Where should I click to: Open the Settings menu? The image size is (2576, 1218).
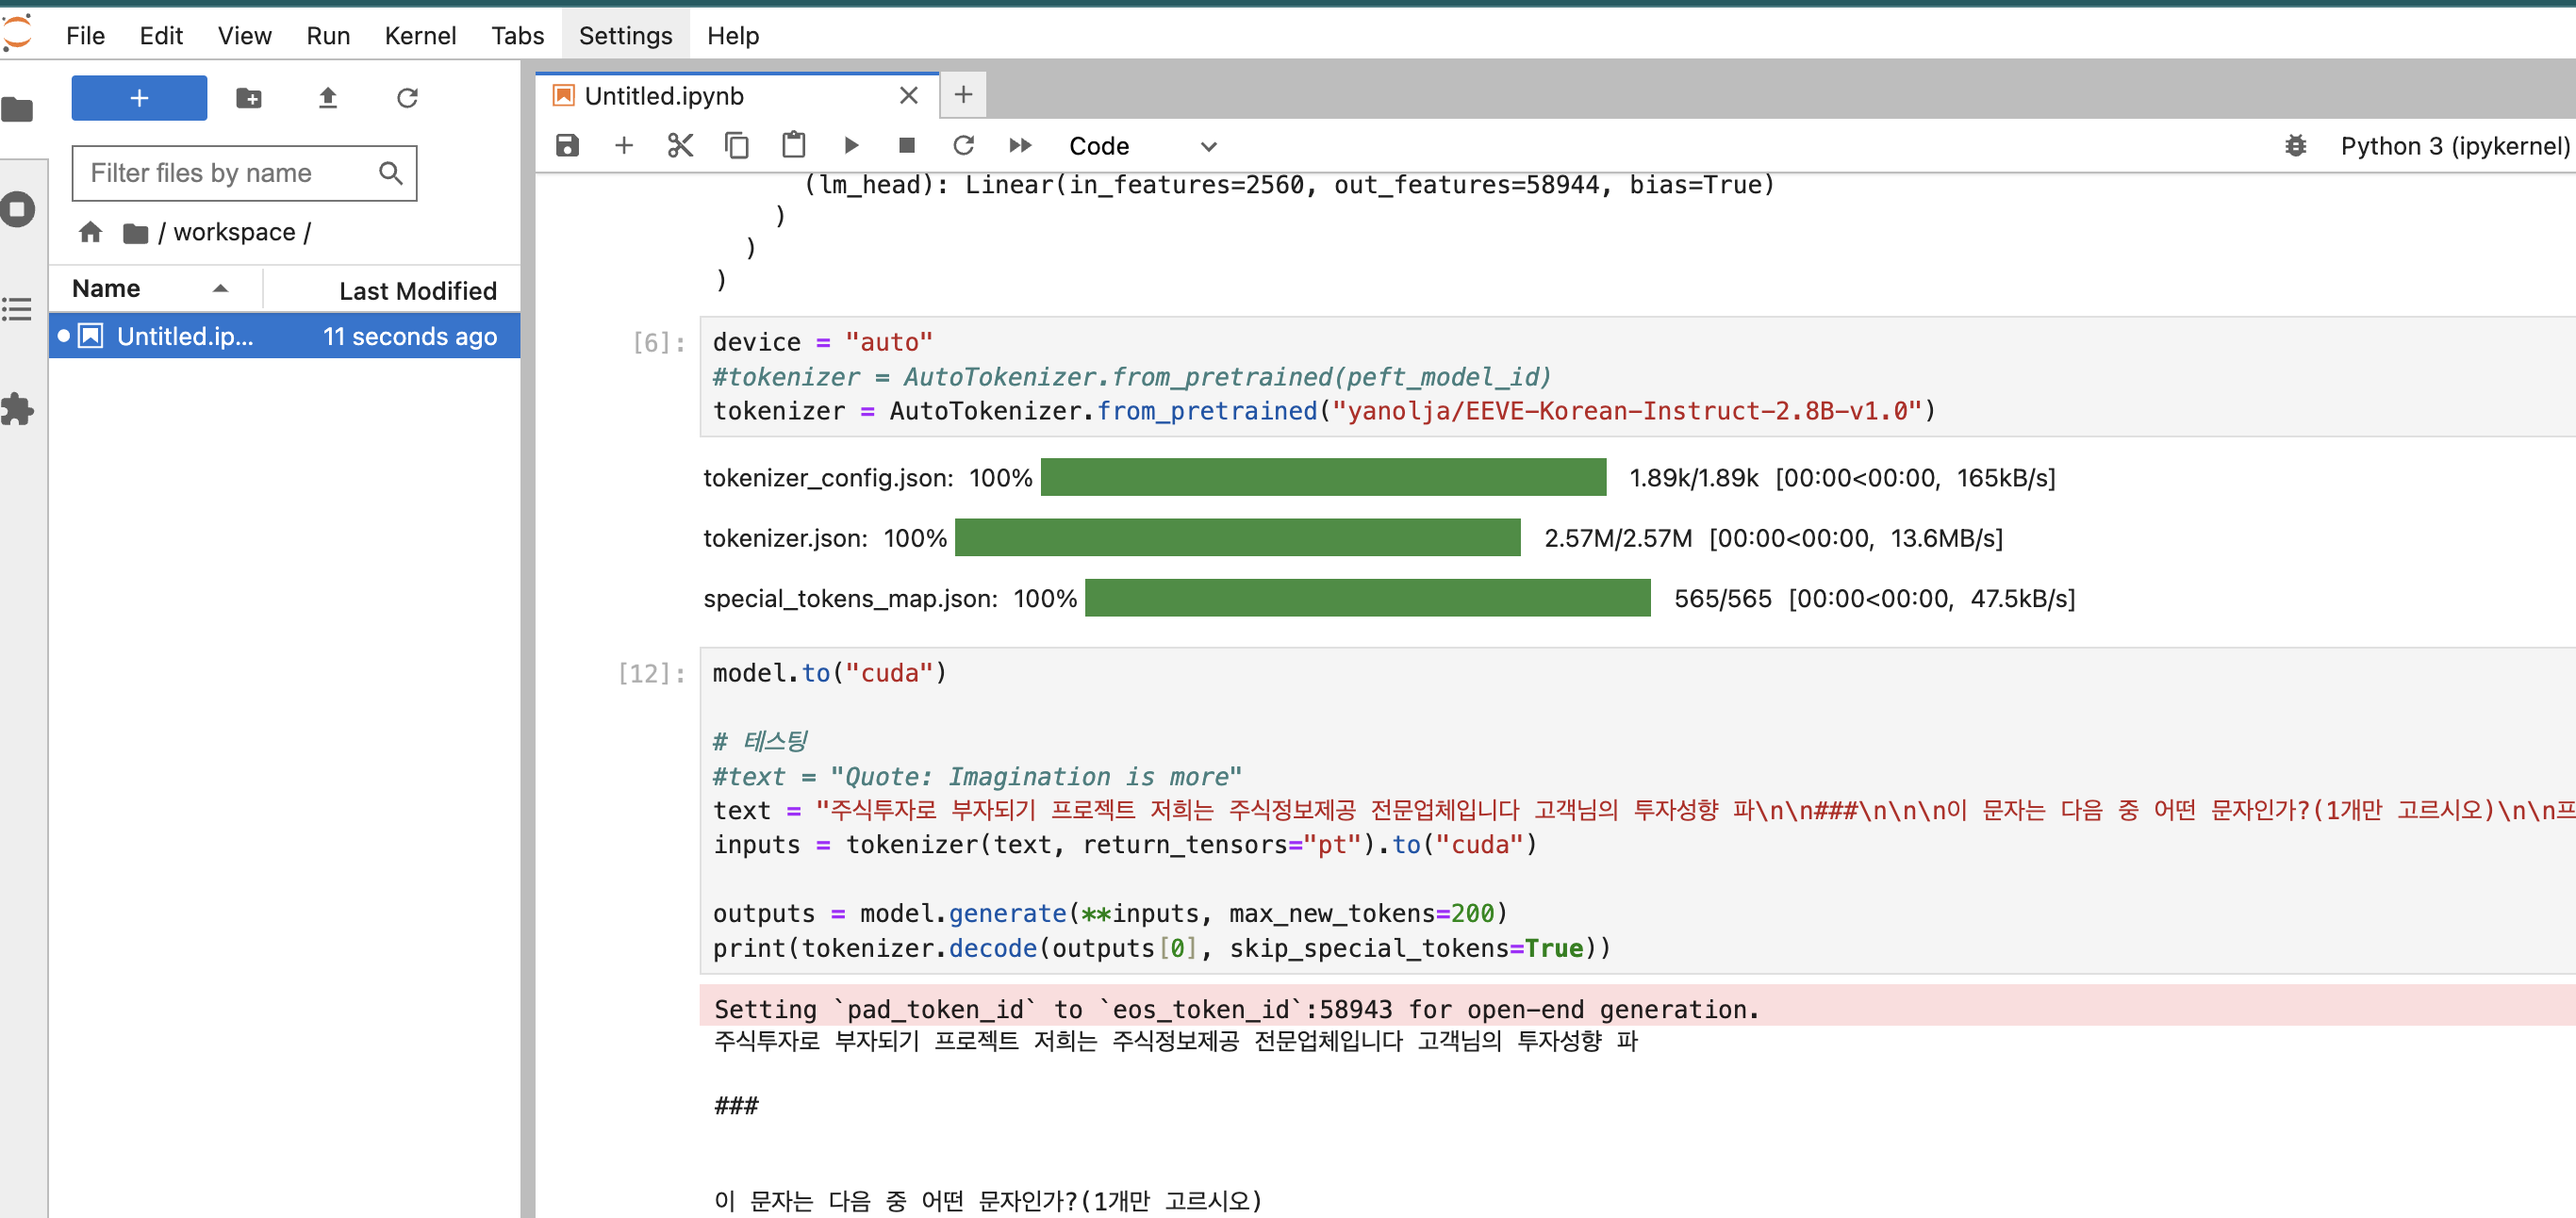point(625,36)
